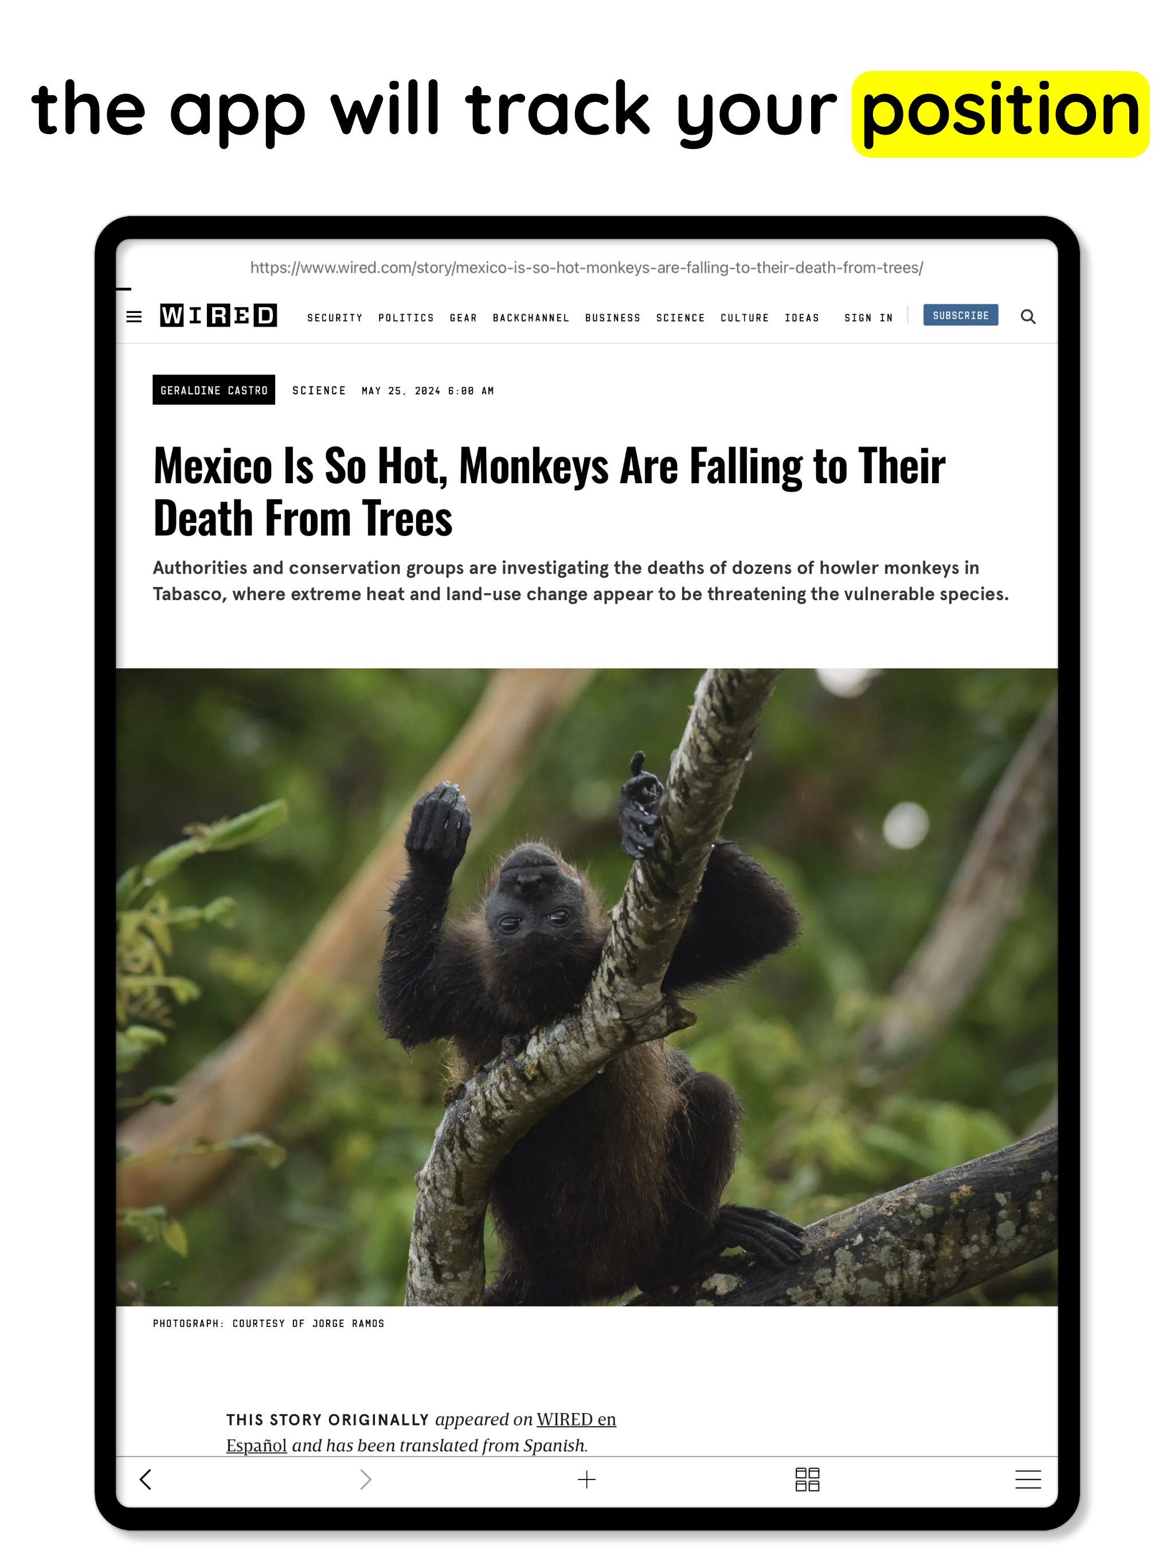
Task: Click the search magnifier icon
Action: click(1027, 316)
